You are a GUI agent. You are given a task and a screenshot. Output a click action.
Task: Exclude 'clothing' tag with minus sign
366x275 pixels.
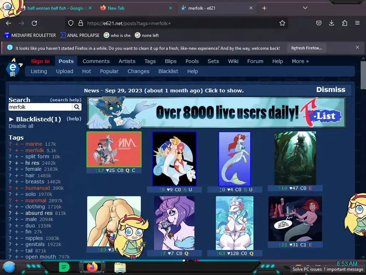(x=22, y=207)
